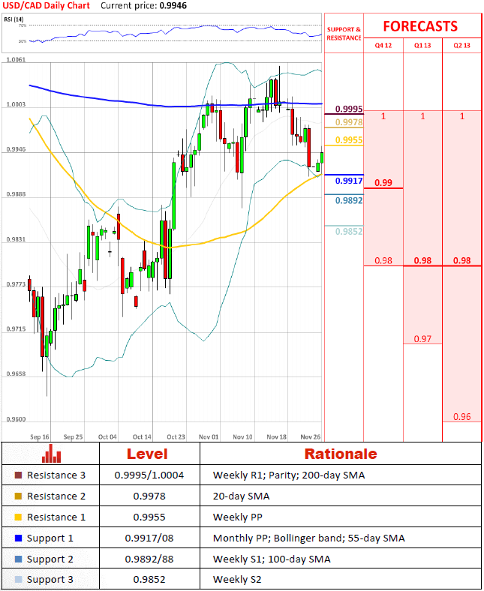Screen dimensions: 484x591
Task: Click the SUPPORT & RESISTANCE column header
Action: click(x=344, y=34)
